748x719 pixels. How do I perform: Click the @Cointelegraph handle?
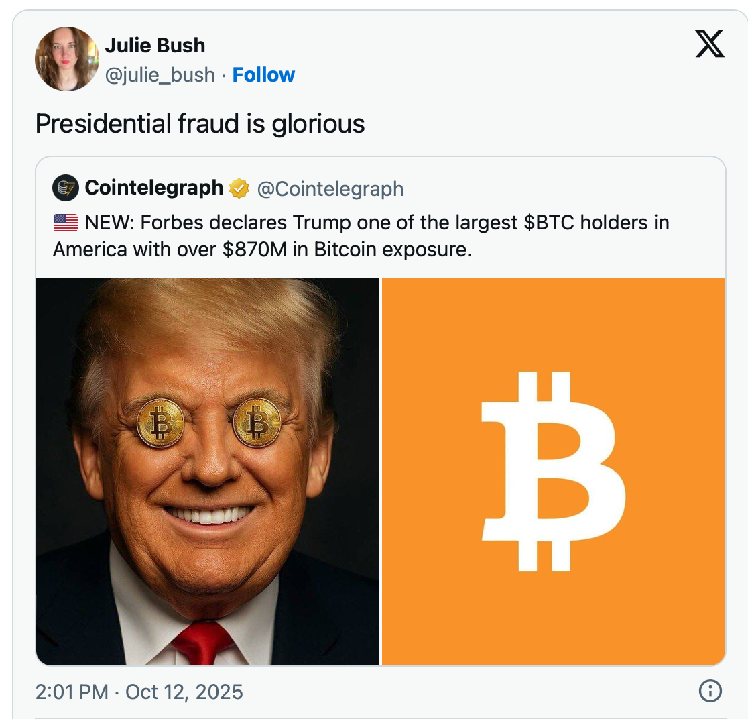point(330,189)
